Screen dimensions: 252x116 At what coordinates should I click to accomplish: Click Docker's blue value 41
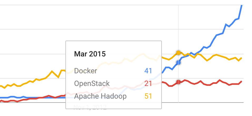pos(148,71)
